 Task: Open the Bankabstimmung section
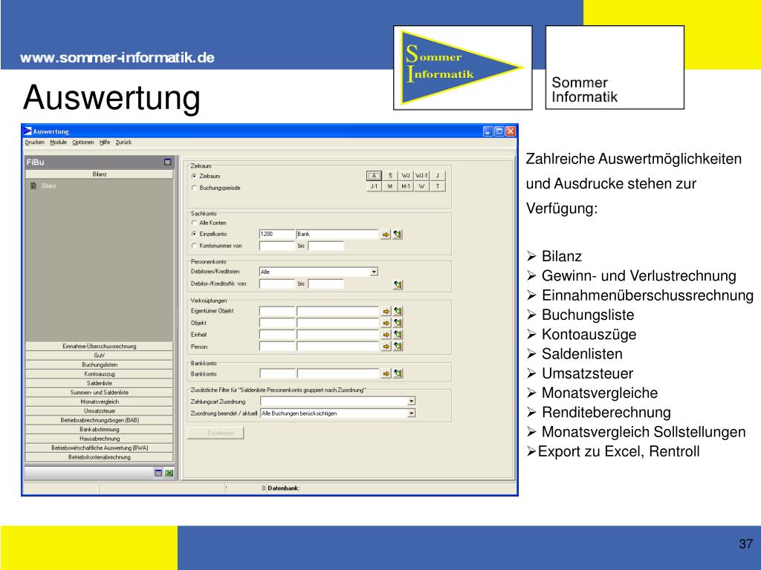click(99, 430)
